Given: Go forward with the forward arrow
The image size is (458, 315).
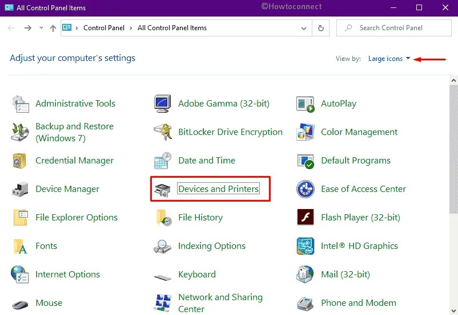Looking at the screenshot, I should [x=28, y=28].
